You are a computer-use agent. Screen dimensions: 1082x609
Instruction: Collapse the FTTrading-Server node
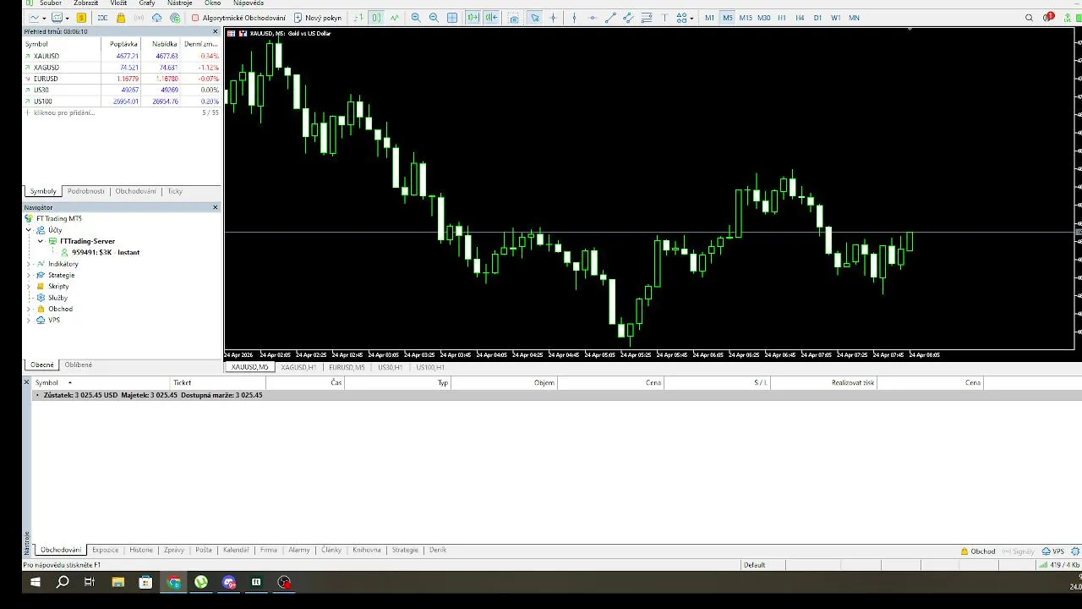40,241
